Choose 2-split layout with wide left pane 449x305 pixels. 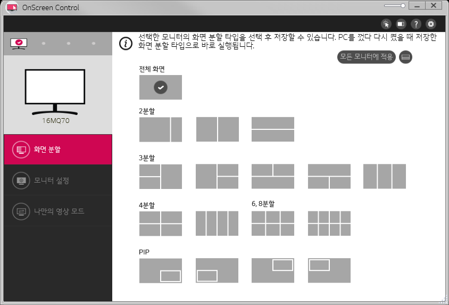click(x=160, y=129)
